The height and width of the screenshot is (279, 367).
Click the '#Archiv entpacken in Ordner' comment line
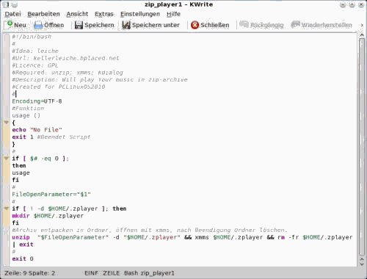coord(150,230)
